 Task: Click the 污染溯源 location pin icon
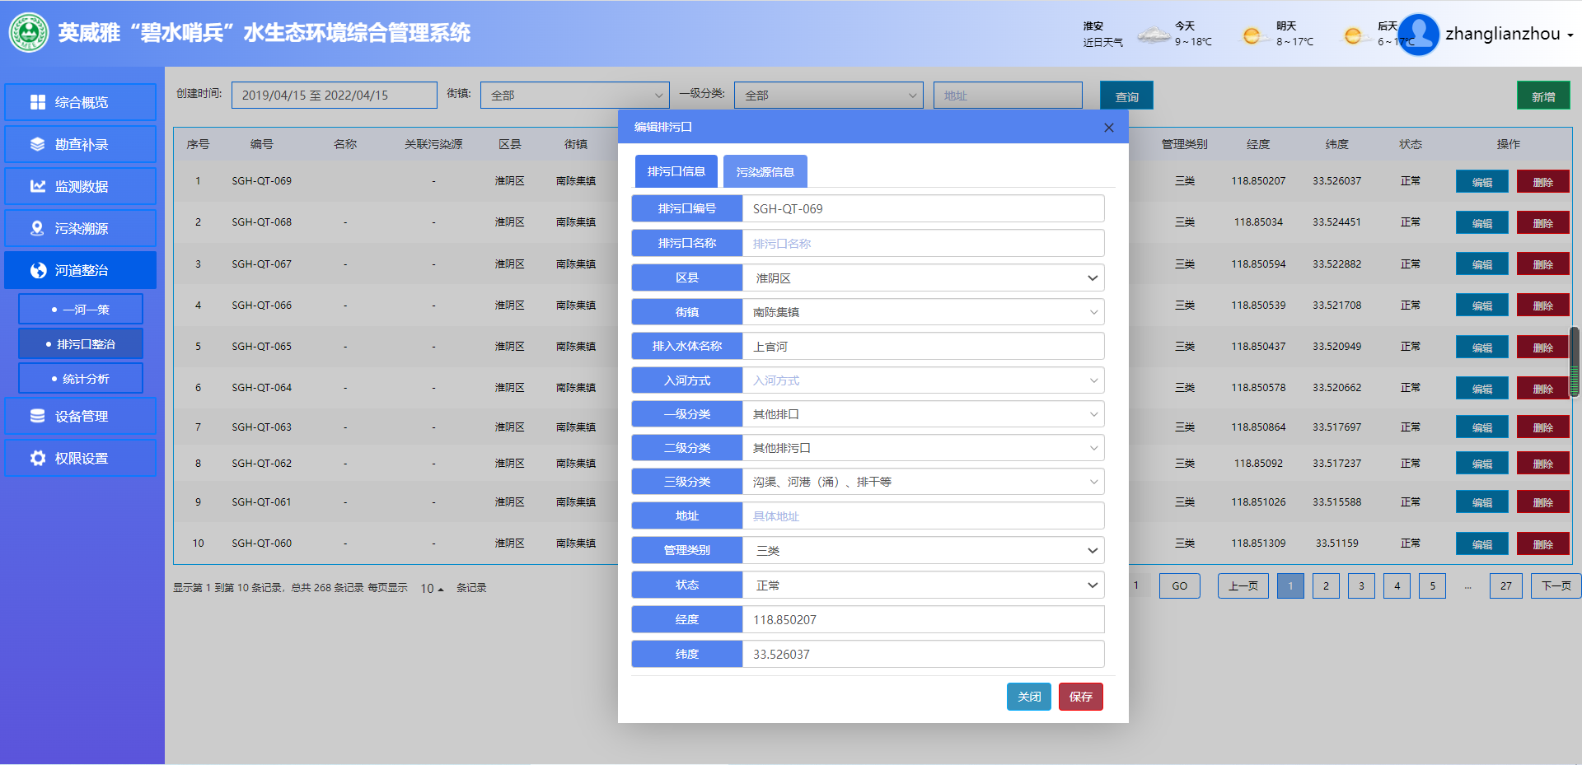38,228
